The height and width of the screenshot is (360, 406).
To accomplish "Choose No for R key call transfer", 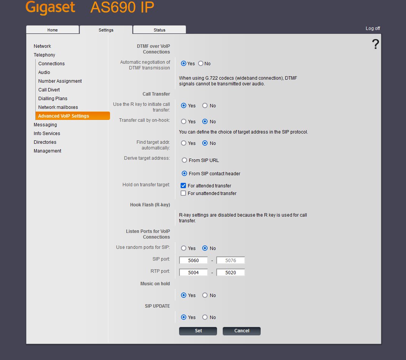I will click(x=205, y=105).
